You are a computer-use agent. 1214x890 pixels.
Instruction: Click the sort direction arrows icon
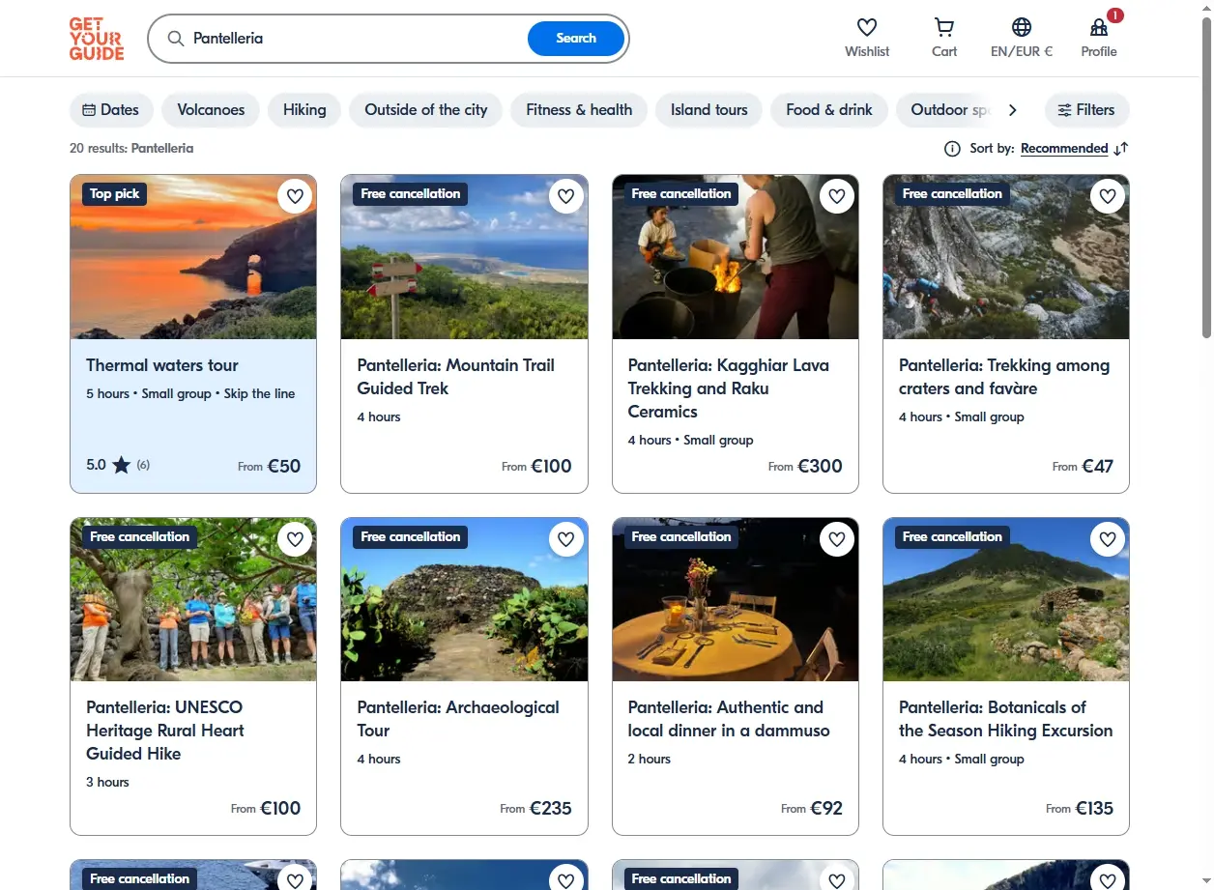(x=1121, y=149)
